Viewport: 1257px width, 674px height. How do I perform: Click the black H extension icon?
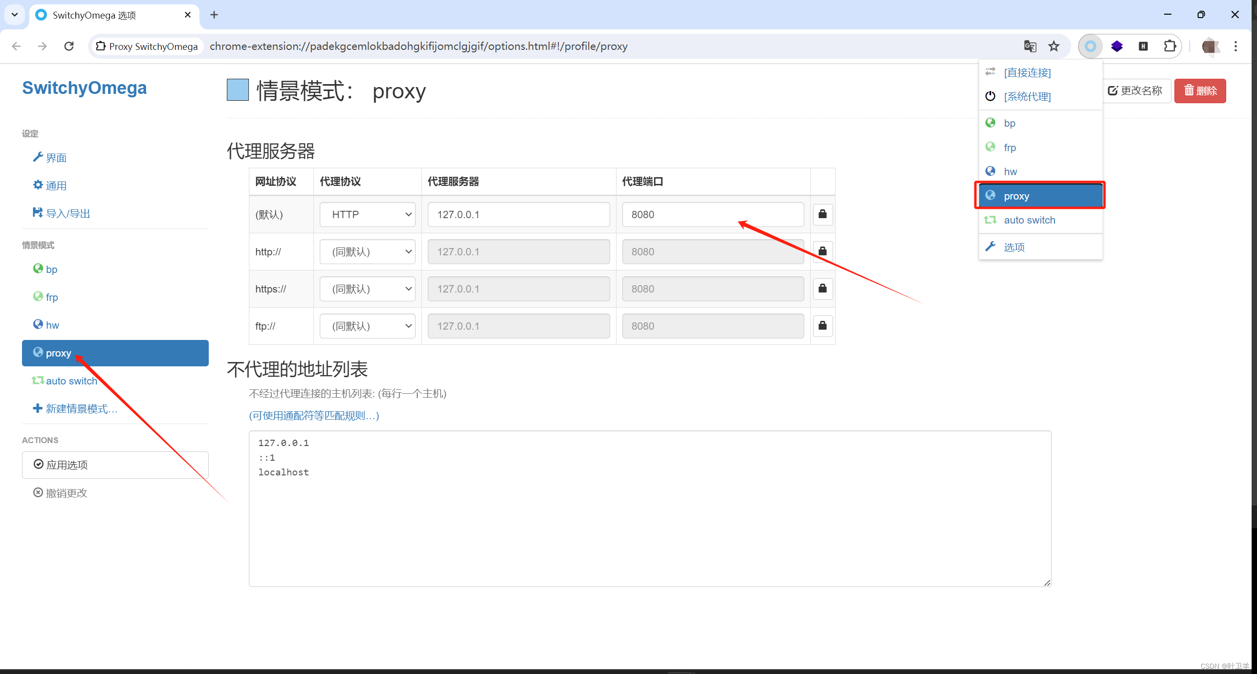click(1143, 46)
